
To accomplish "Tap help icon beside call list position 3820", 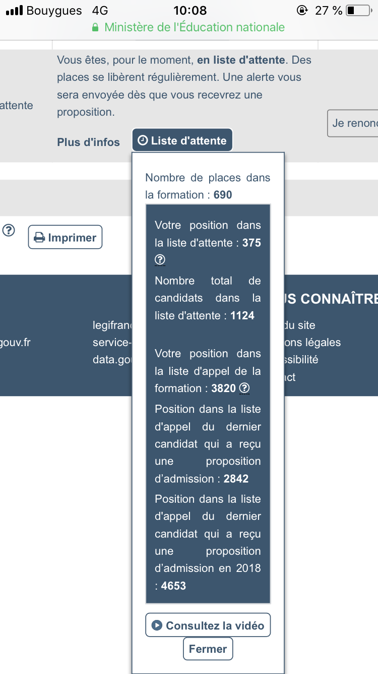I will coord(244,388).
